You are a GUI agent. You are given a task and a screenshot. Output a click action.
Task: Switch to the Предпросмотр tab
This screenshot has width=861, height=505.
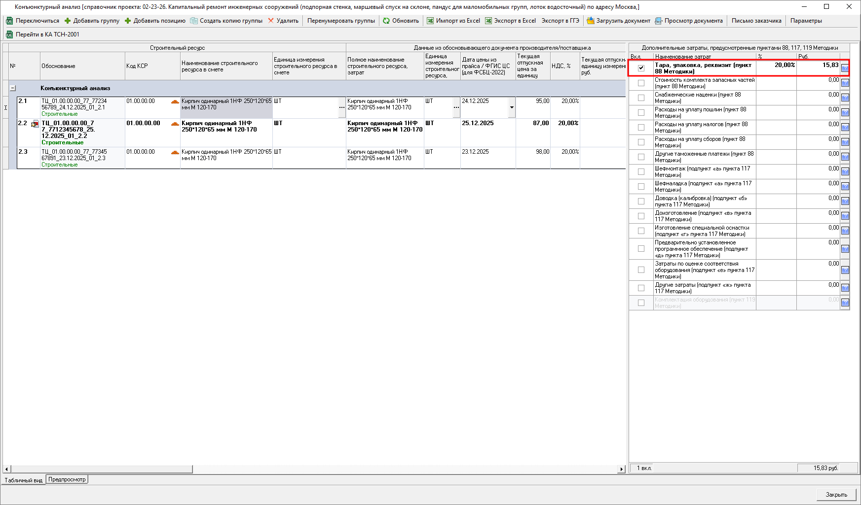pos(67,479)
